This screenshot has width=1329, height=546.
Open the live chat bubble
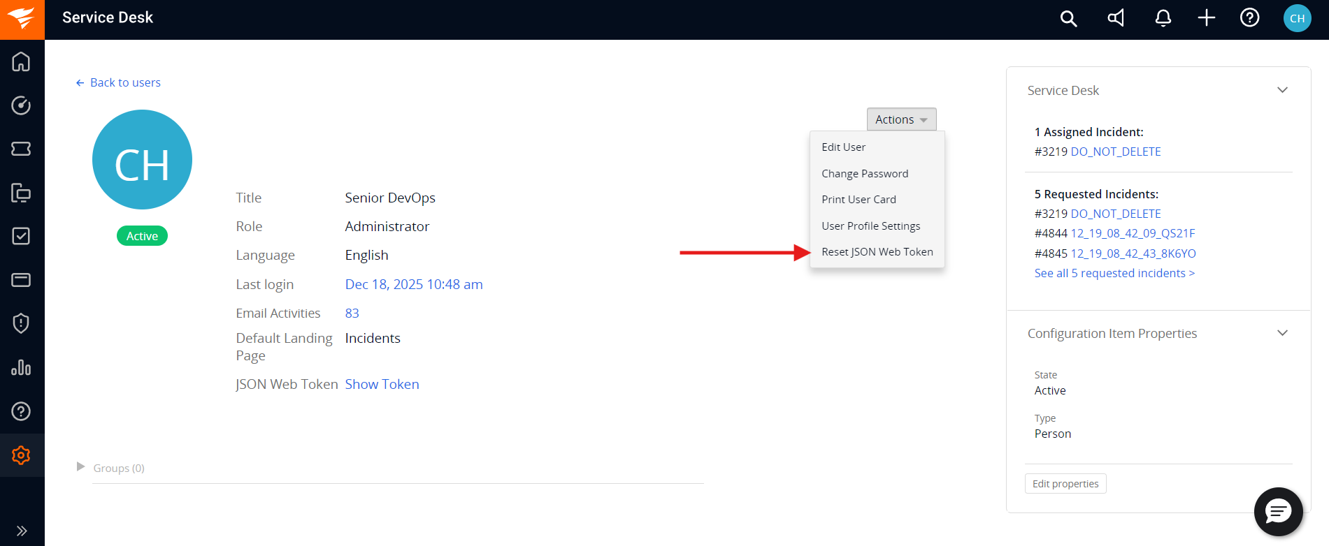tap(1278, 512)
